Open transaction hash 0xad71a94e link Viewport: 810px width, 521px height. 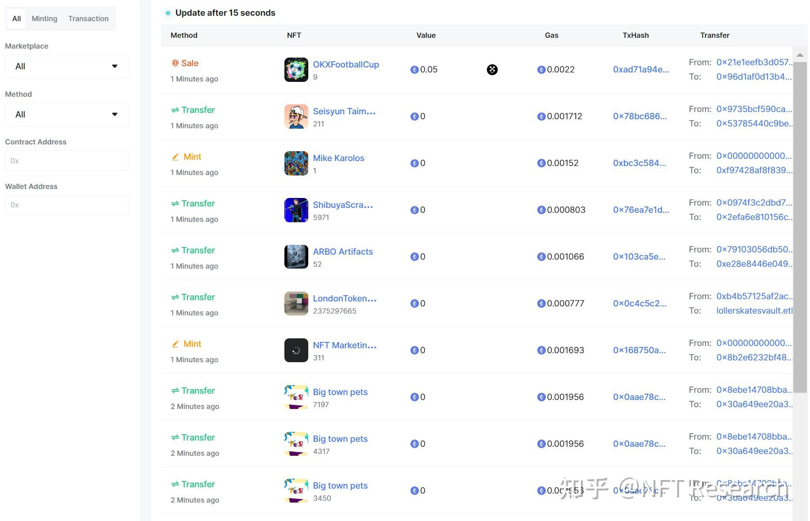pyautogui.click(x=641, y=70)
